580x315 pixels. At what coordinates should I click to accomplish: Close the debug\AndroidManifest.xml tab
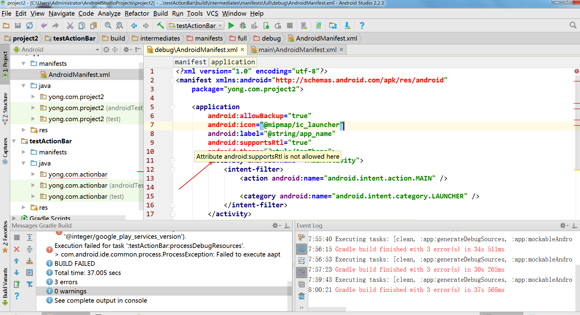pos(242,49)
